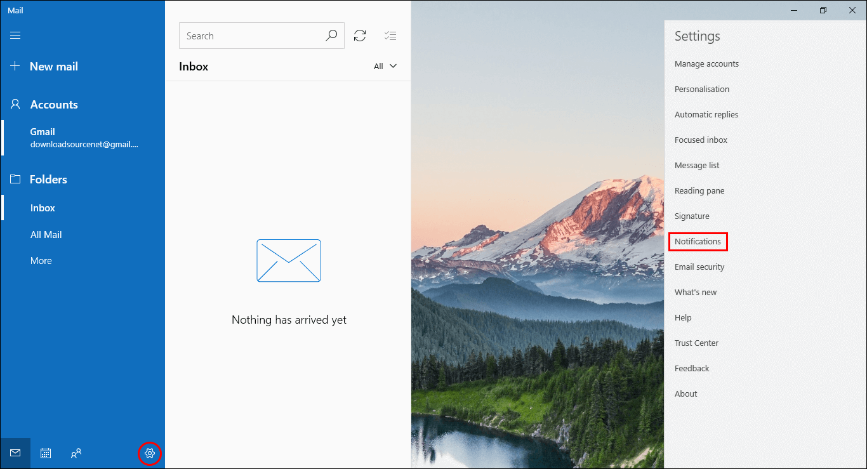Open Help entry in Settings
867x469 pixels.
pyautogui.click(x=683, y=318)
